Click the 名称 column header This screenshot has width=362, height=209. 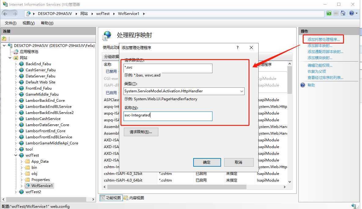(108, 65)
